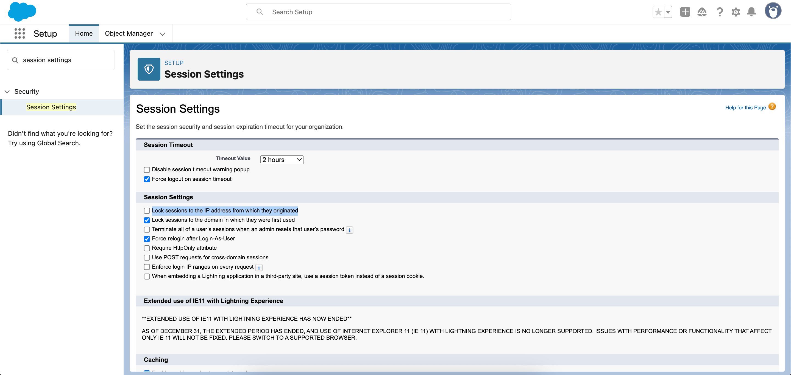Screen dimensions: 791x375
Task: Open the Global Actions plus icon
Action: 685,12
